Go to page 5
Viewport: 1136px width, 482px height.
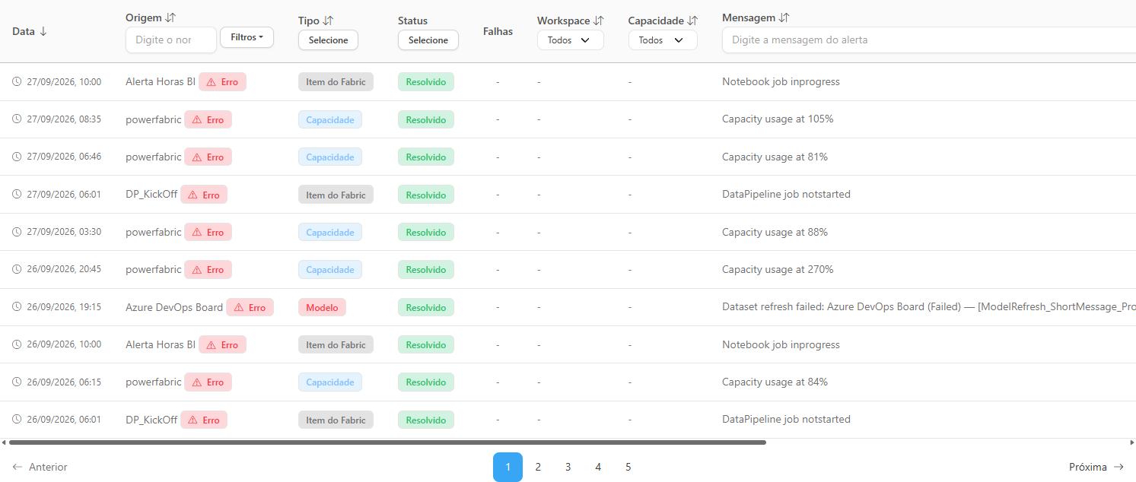[x=628, y=467]
